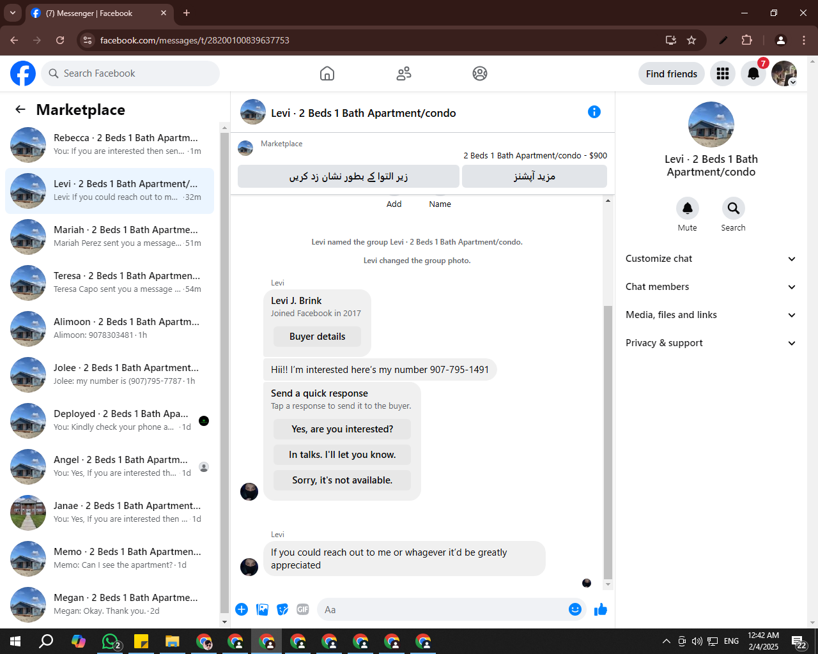
Task: Expand the Privacy & support section
Action: point(711,343)
